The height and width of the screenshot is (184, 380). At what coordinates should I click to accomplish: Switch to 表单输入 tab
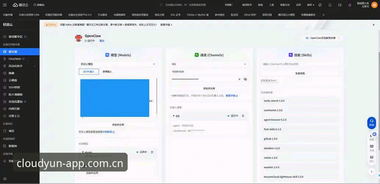click(107, 71)
